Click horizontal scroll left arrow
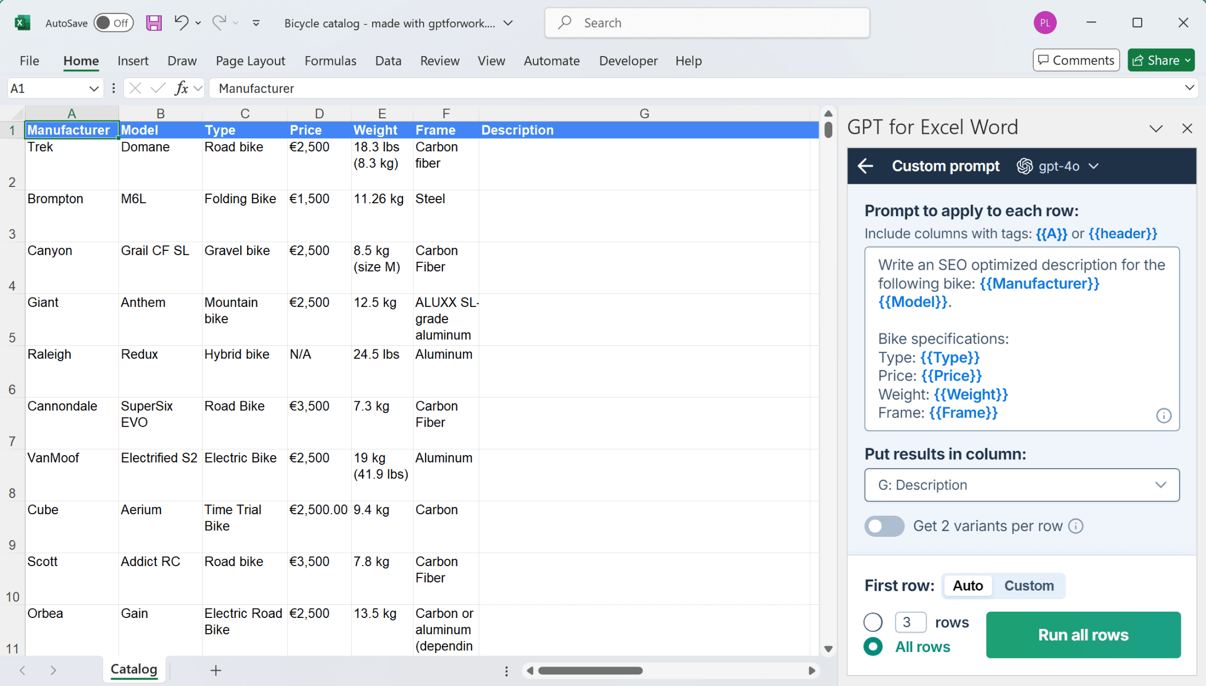The height and width of the screenshot is (686, 1206). (530, 671)
